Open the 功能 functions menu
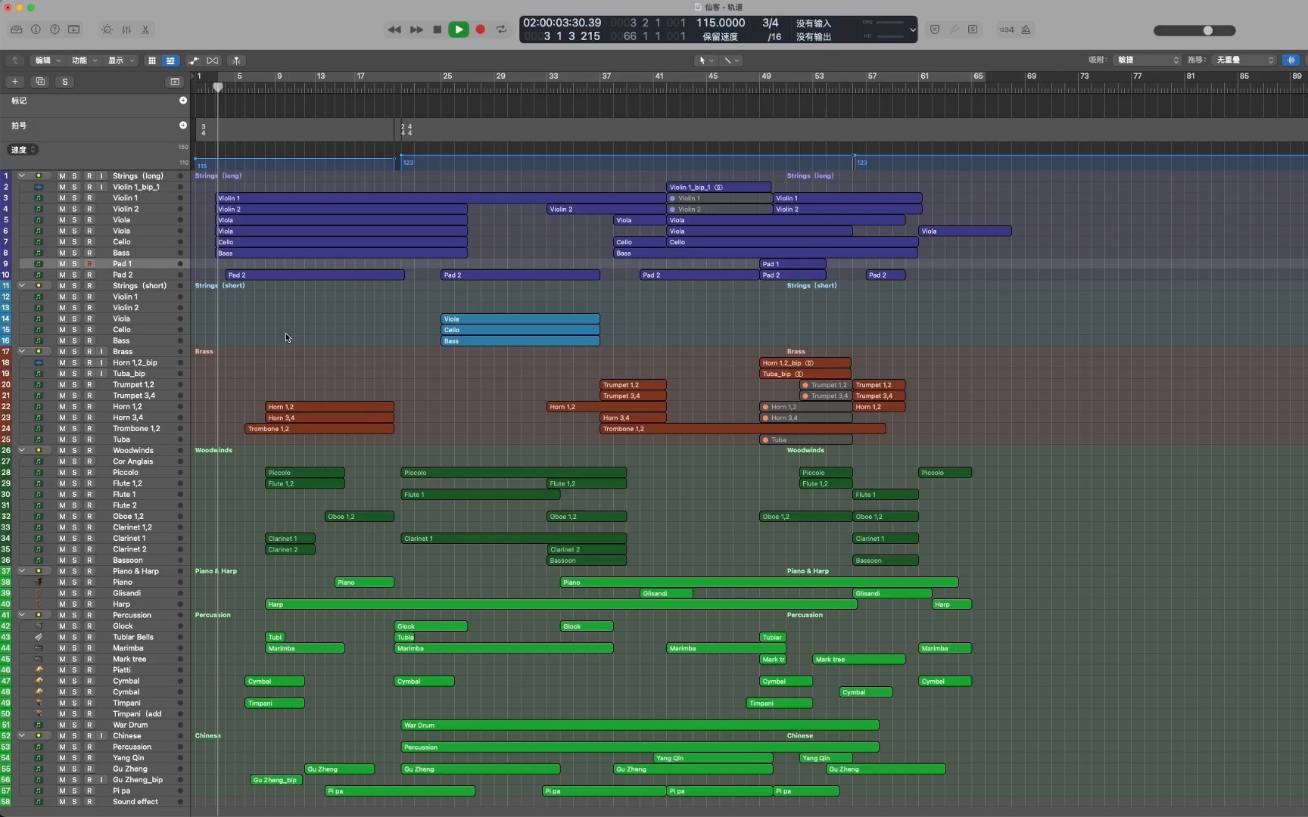The image size is (1308, 817). point(84,61)
